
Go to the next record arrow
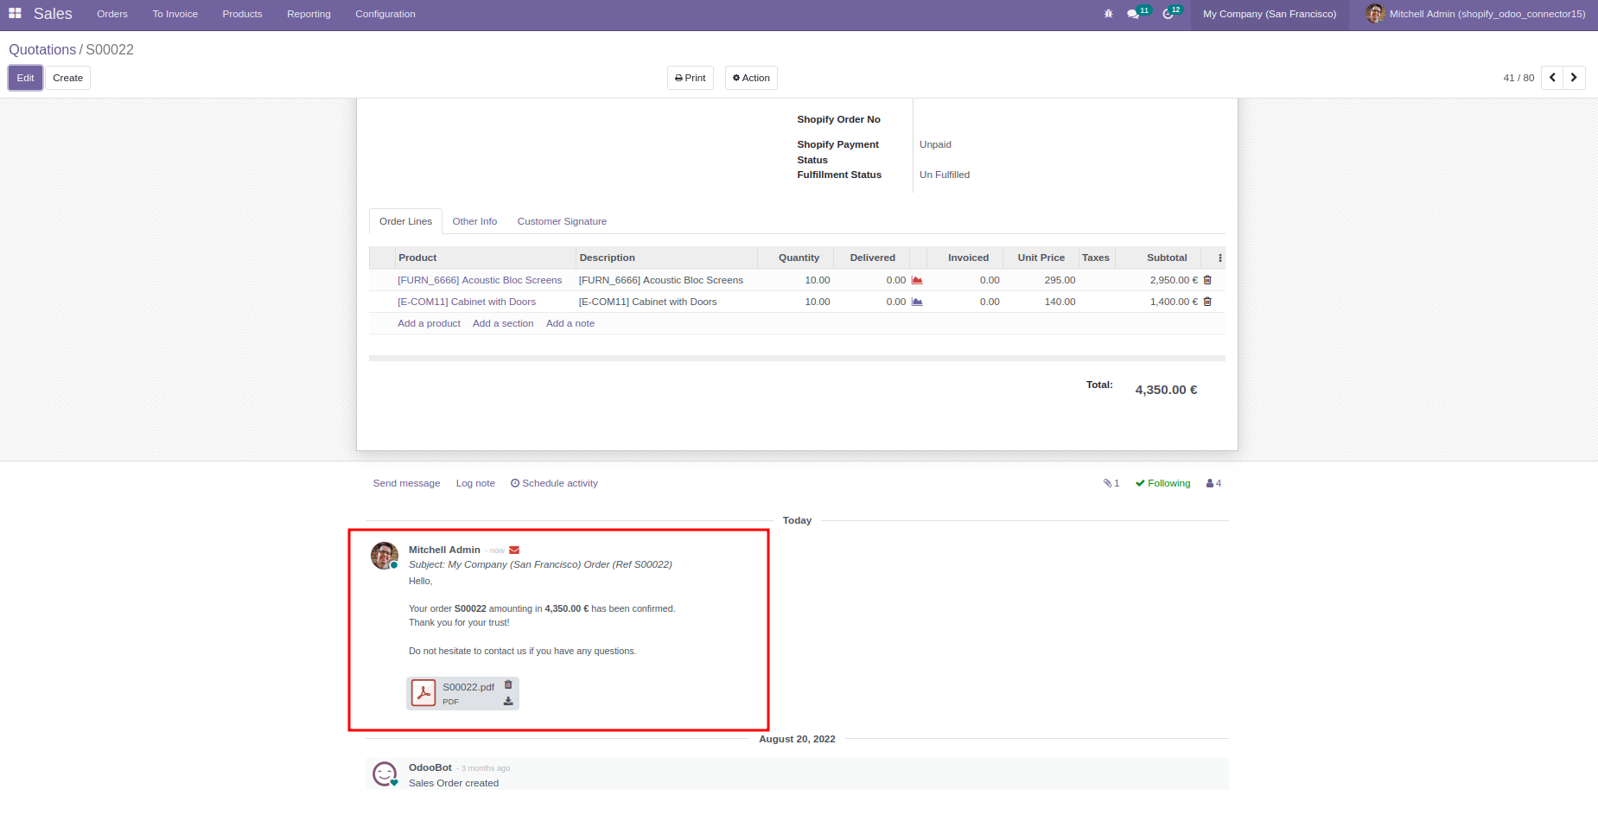[x=1574, y=78]
